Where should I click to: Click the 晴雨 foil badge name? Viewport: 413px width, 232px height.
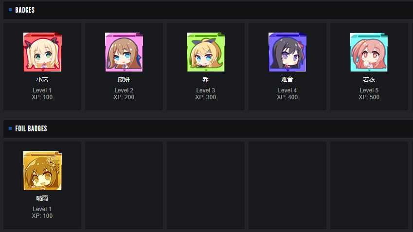tap(42, 198)
